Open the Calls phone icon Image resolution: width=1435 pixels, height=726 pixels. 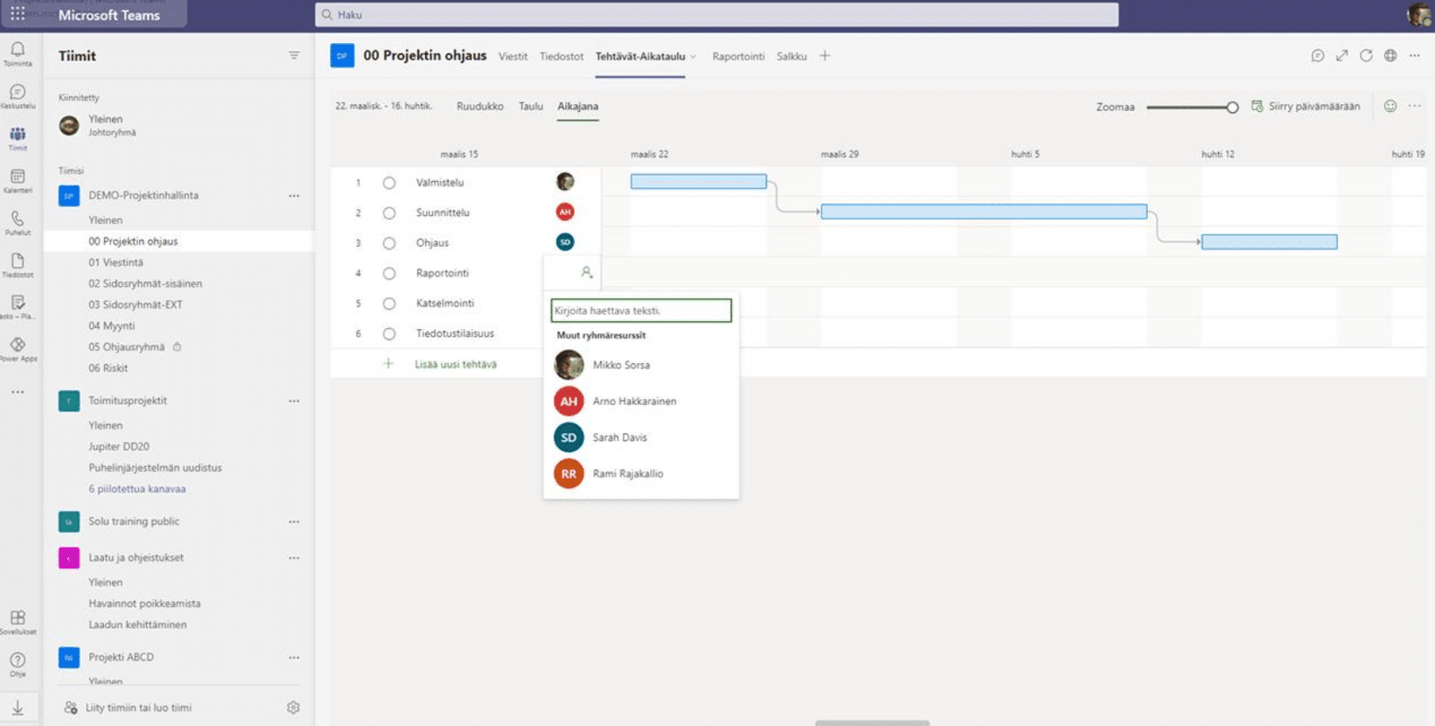tap(17, 220)
